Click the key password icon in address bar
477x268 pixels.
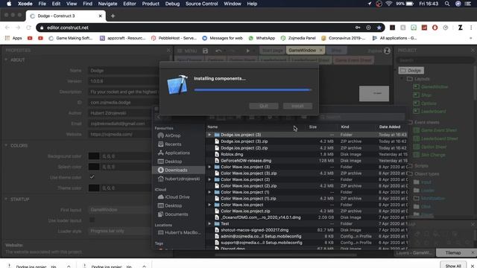click(x=358, y=28)
